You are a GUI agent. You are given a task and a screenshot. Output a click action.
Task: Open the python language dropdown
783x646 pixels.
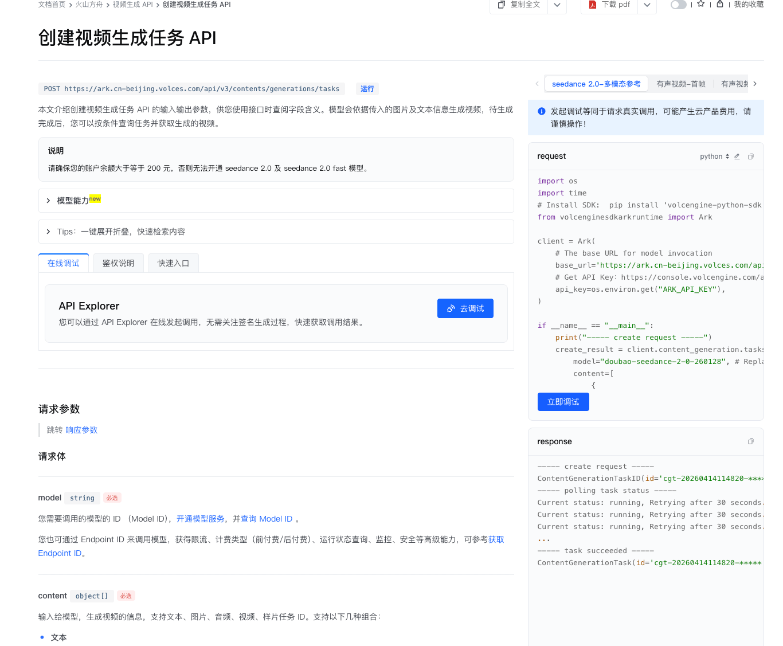(x=714, y=156)
